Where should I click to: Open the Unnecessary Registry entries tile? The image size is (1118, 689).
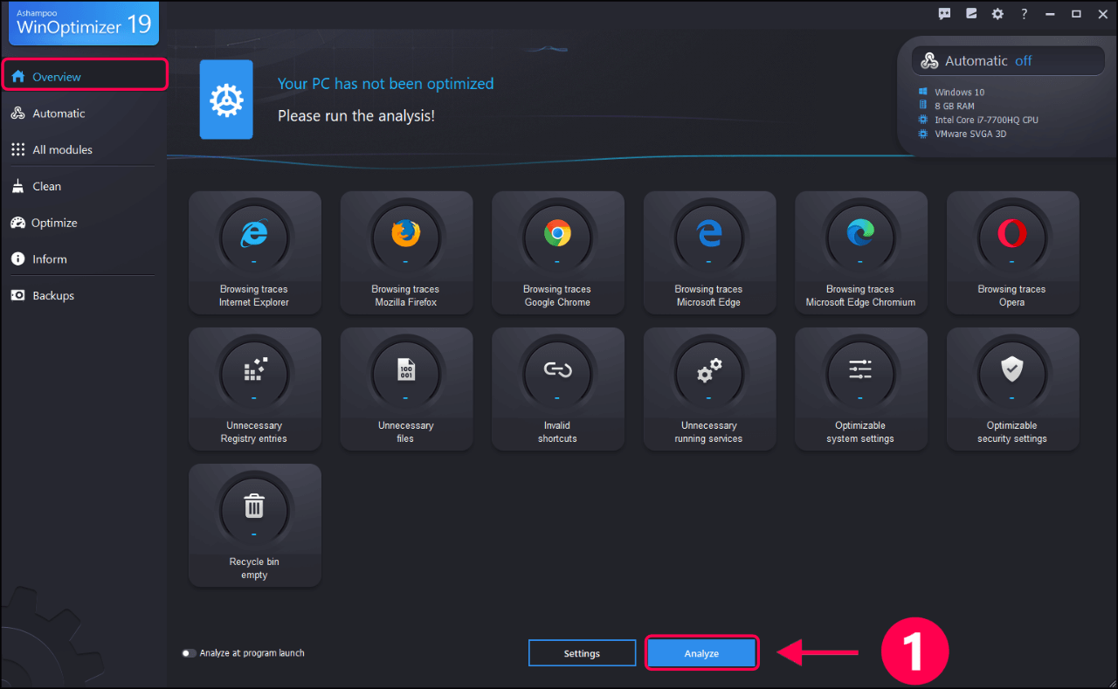[x=254, y=389]
